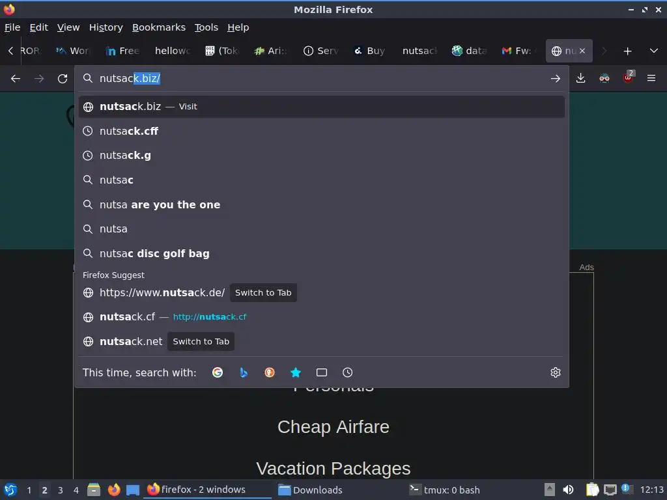Select the plain nutsa search suggestion
Image resolution: width=667 pixels, height=500 pixels.
pos(322,229)
